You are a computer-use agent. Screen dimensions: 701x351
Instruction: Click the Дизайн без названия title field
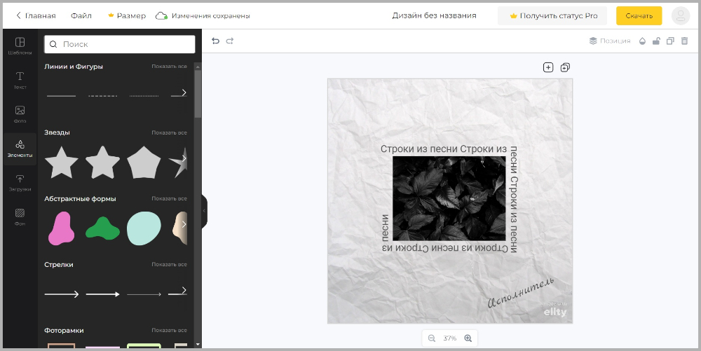coord(434,15)
